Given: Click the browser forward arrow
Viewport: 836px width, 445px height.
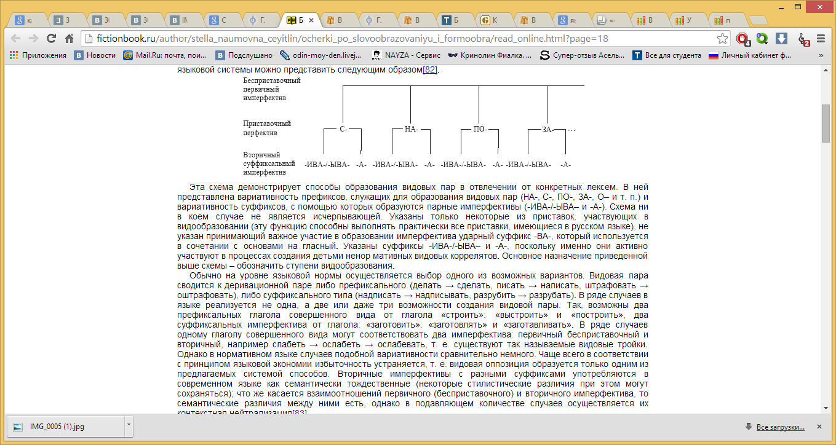Looking at the screenshot, I should [34, 38].
